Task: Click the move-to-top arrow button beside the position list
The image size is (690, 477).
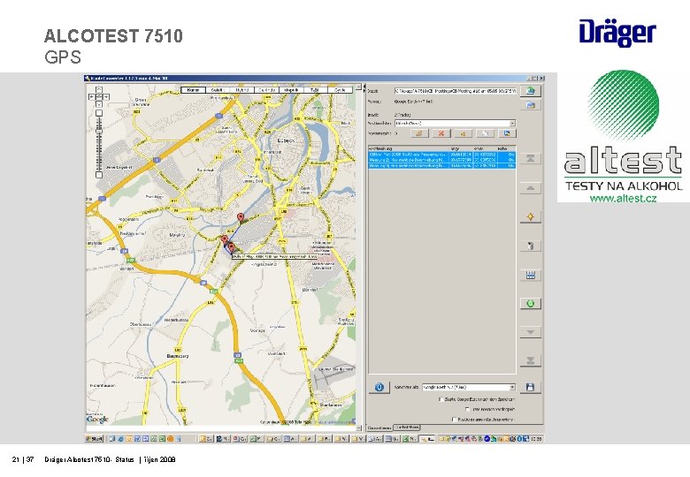Action: [530, 159]
